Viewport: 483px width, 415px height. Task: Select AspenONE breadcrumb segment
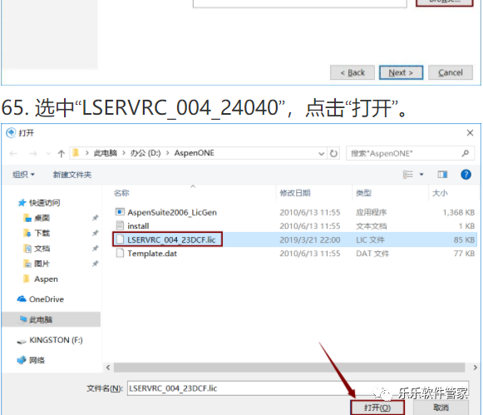point(194,153)
